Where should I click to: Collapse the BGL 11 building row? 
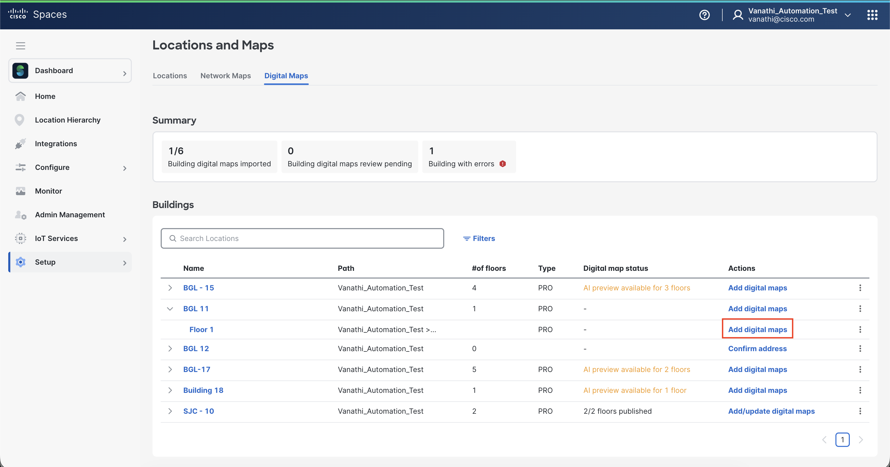point(170,309)
